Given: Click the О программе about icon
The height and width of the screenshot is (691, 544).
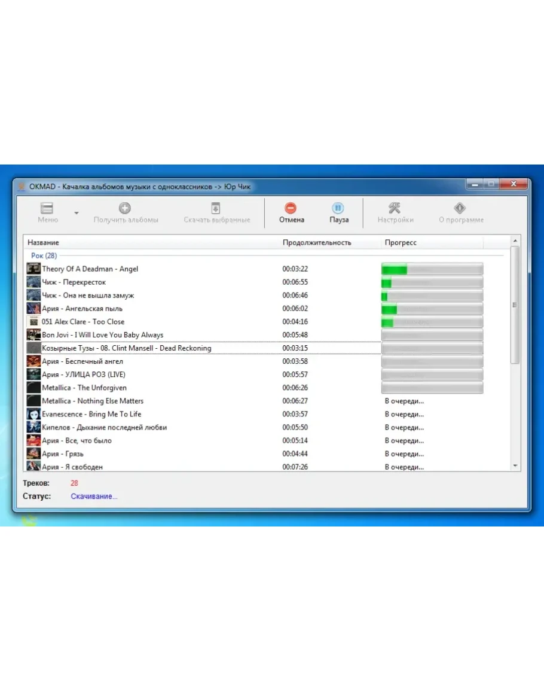Looking at the screenshot, I should click(x=460, y=208).
